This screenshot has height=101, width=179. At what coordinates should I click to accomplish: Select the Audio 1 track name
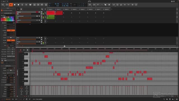pos(19,20)
